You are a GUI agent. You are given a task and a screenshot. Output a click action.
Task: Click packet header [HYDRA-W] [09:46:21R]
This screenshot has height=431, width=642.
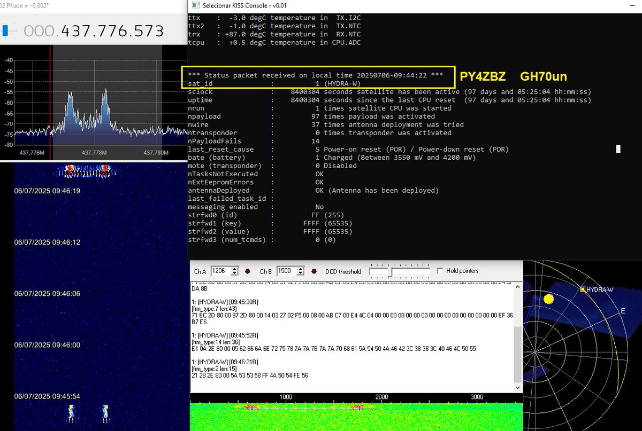[x=225, y=362]
